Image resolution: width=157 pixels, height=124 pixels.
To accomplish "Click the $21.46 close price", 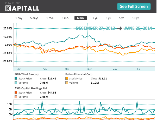I will [52, 78].
